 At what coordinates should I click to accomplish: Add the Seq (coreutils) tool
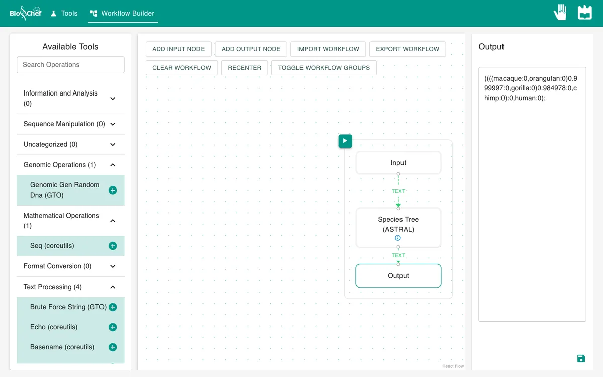point(113,246)
